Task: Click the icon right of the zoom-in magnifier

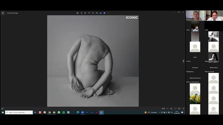Action: coord(175,109)
